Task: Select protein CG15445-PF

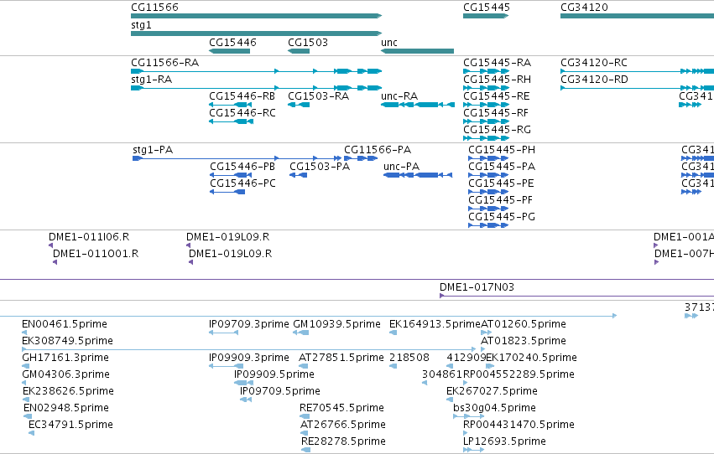Action: click(500, 200)
